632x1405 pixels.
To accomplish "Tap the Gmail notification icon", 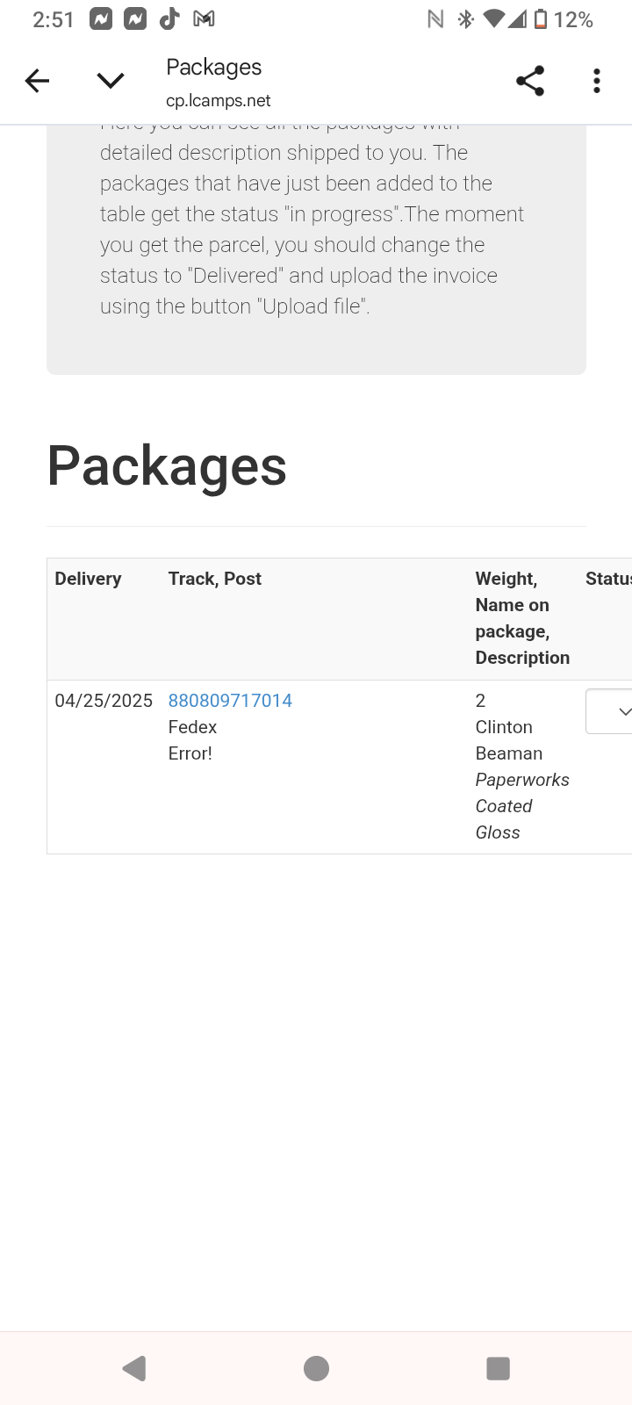I will [204, 18].
